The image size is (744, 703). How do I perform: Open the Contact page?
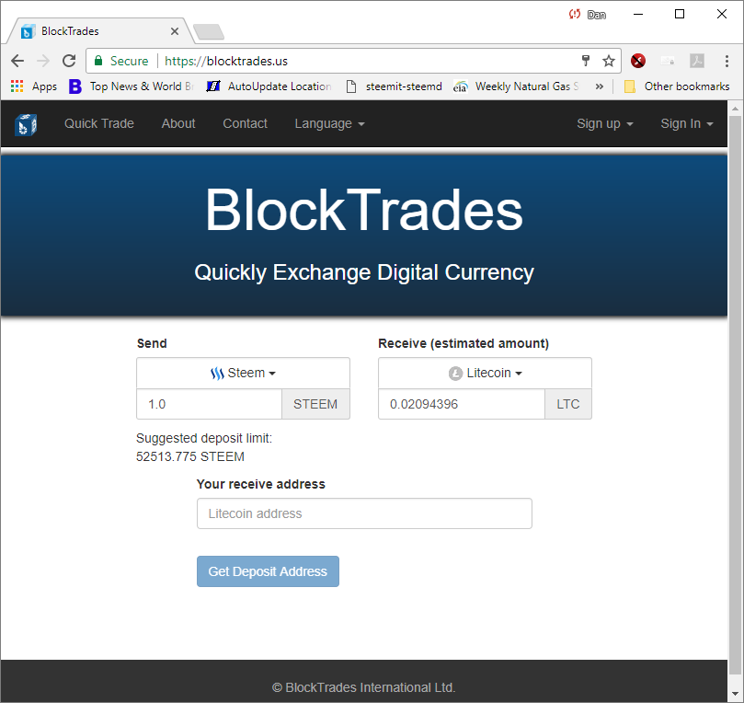[246, 123]
